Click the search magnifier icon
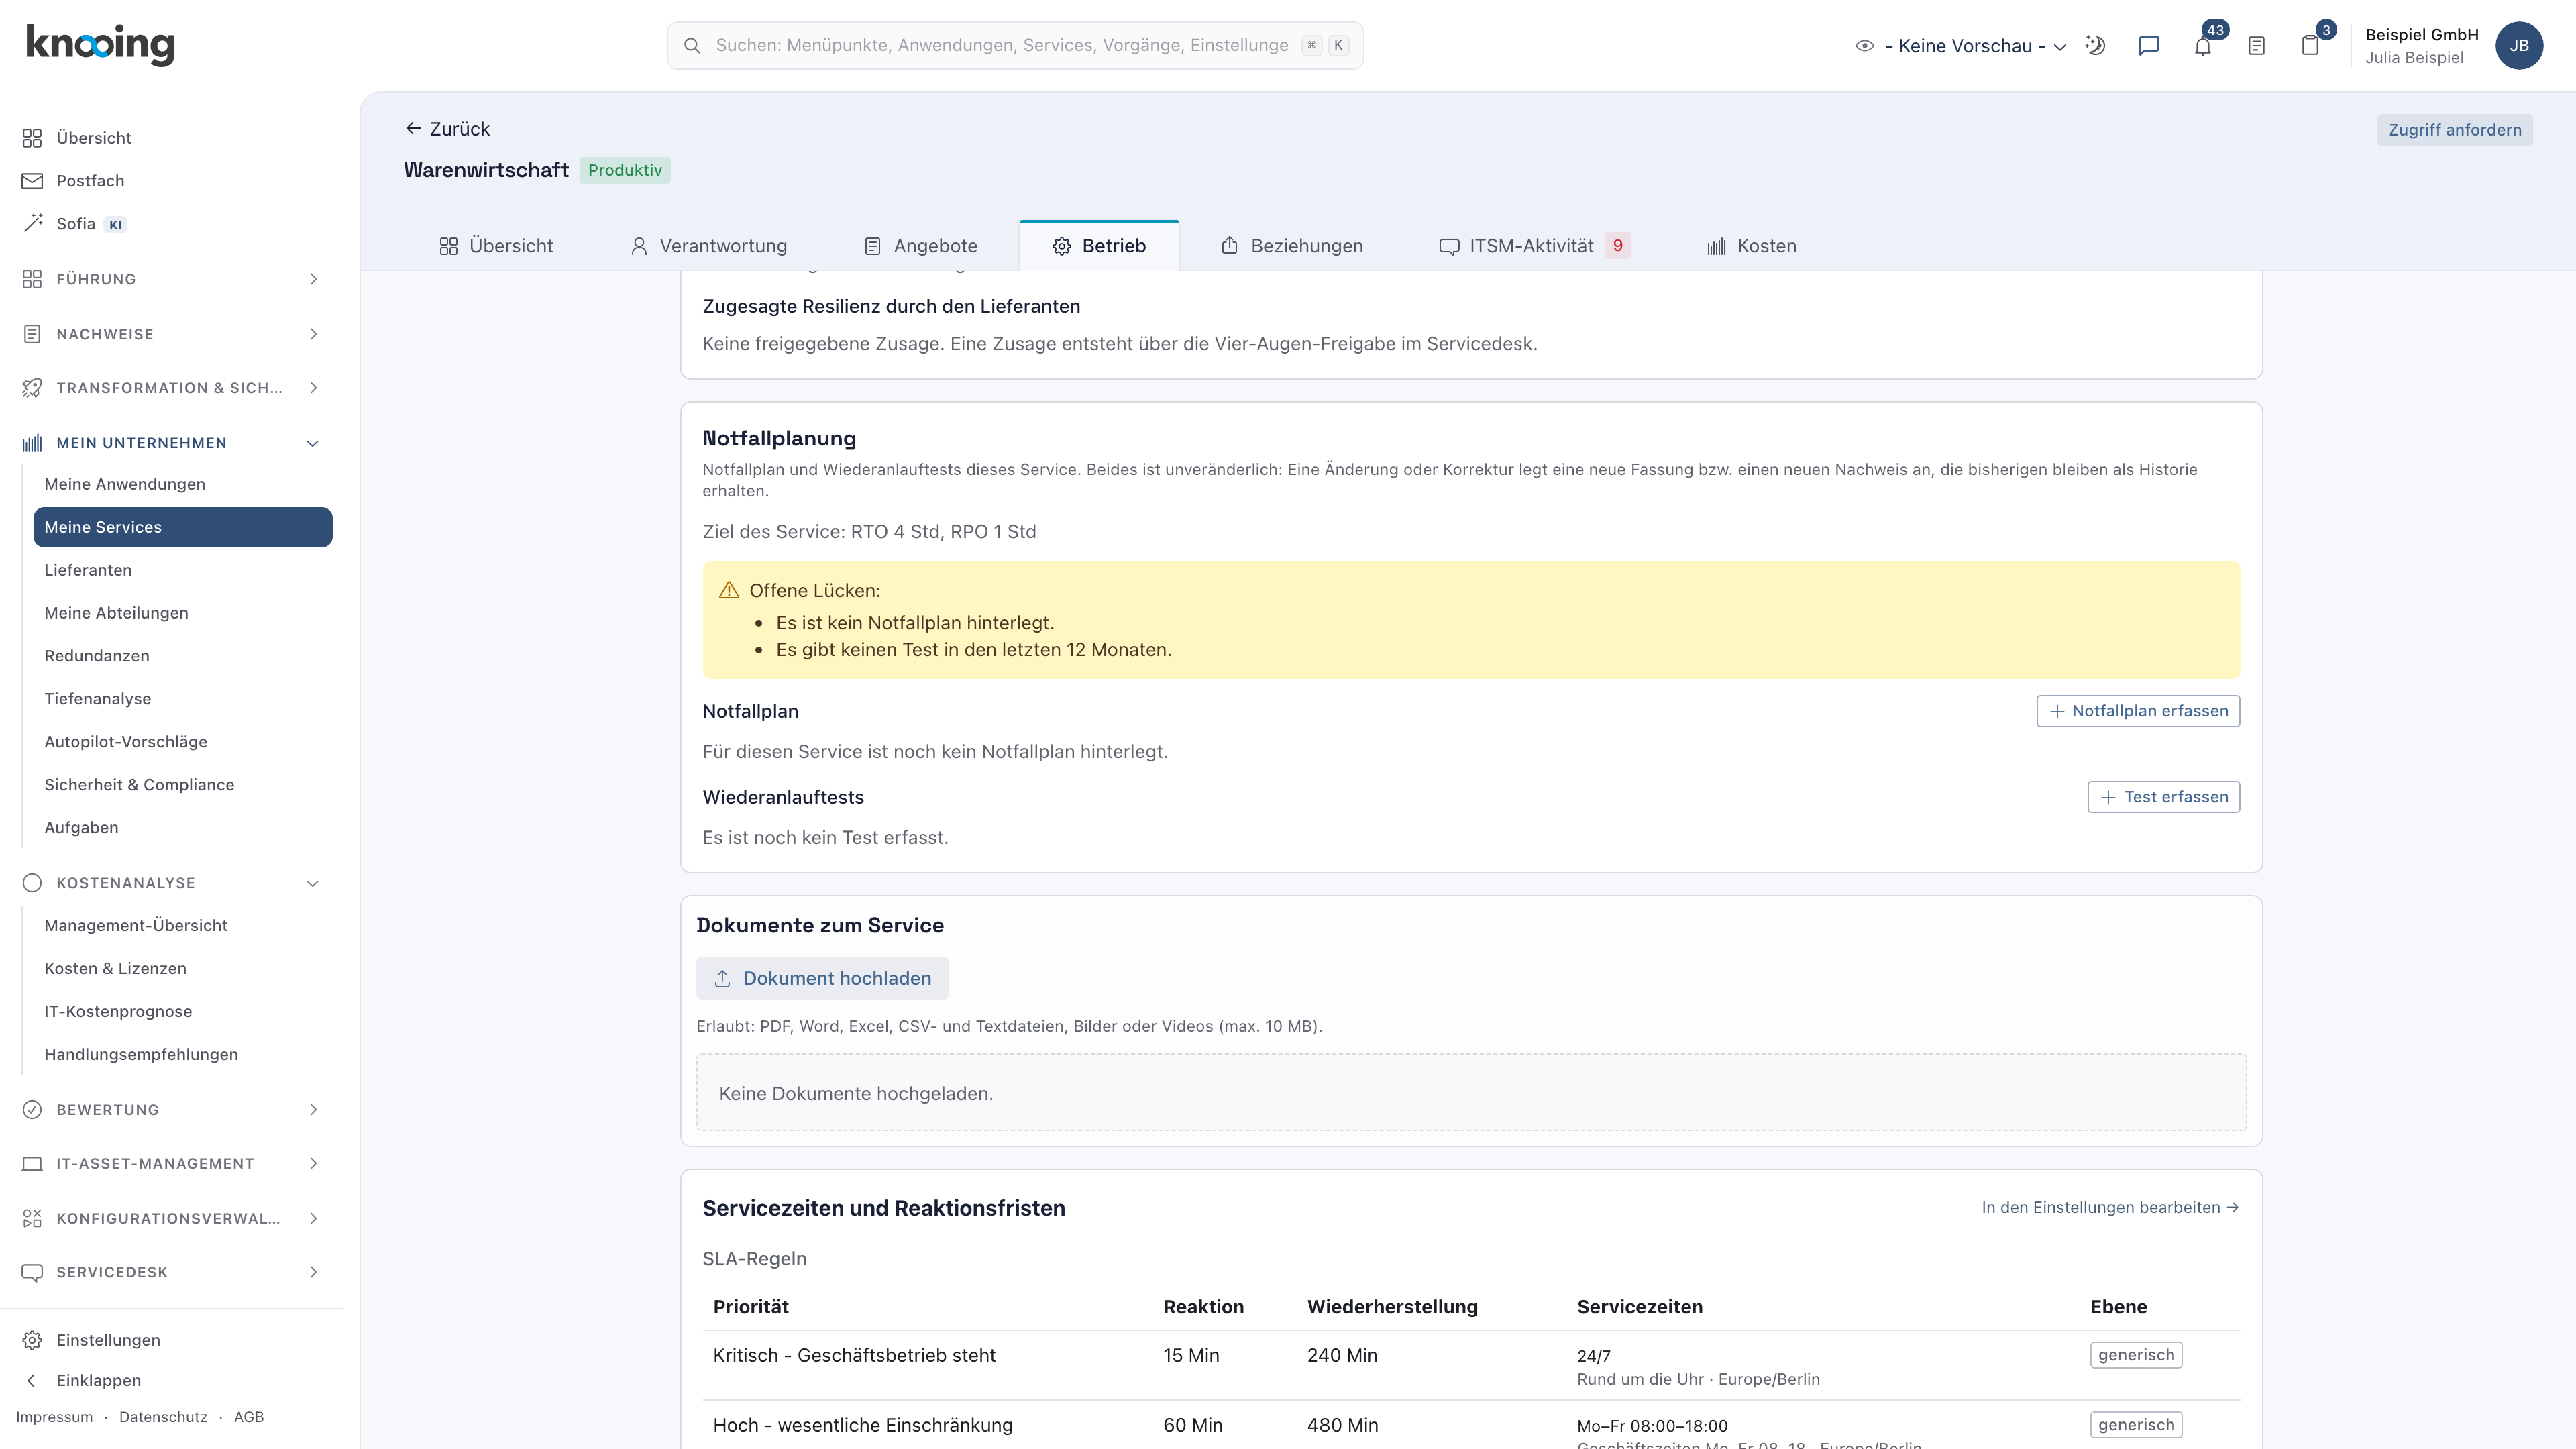This screenshot has height=1449, width=2576. click(x=691, y=46)
